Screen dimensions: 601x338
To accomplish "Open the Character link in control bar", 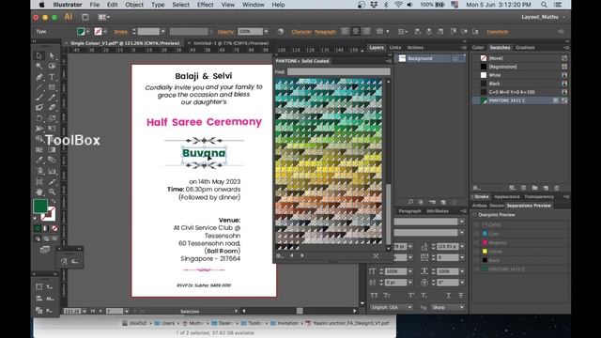I will click(x=301, y=32).
